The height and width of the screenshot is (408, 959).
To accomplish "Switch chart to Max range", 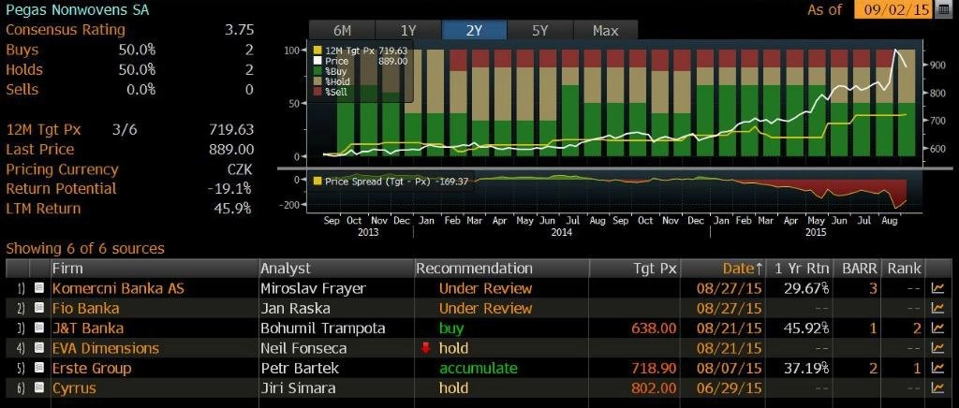I will [606, 31].
